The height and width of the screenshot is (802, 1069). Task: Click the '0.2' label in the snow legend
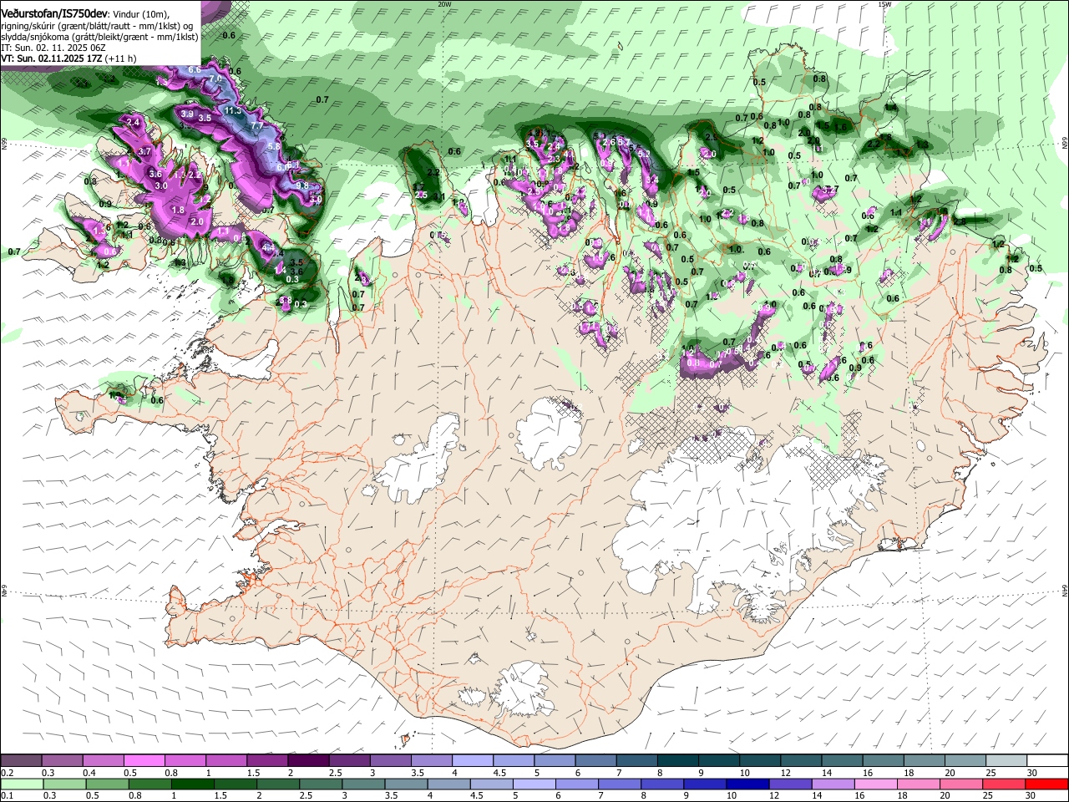pyautogui.click(x=7, y=773)
